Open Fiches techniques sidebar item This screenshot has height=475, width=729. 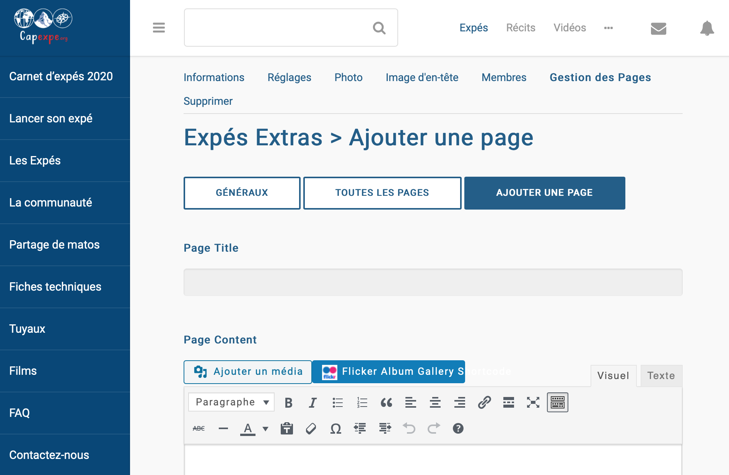(65, 287)
